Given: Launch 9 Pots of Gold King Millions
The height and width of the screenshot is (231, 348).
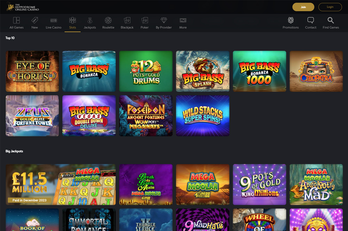Looking at the screenshot, I should (x=260, y=184).
